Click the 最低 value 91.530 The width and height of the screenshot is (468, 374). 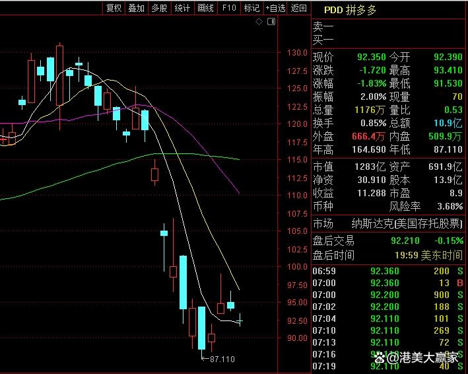click(x=448, y=83)
